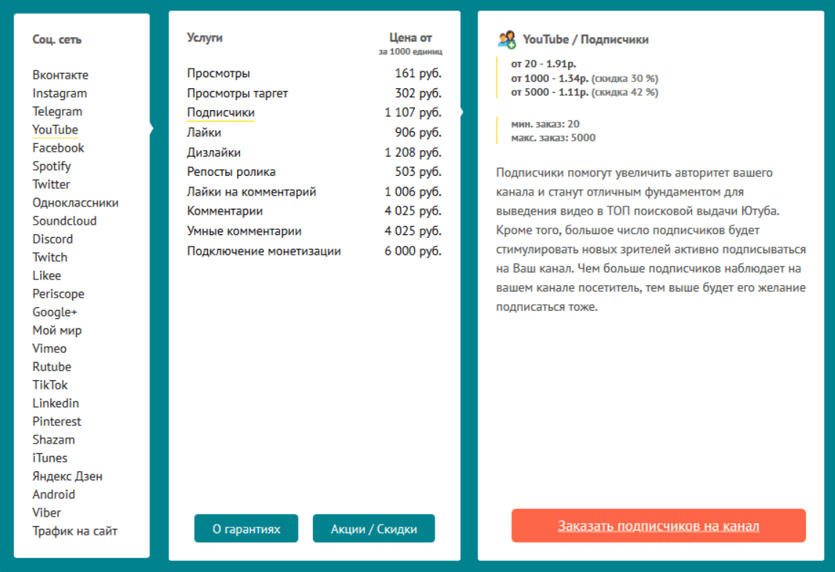Viewport: 835px width, 572px height.
Task: Select Soundcloud in the list
Action: point(64,220)
